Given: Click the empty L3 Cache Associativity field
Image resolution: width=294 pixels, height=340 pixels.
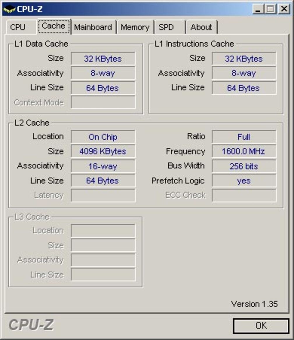Looking at the screenshot, I should tap(103, 260).
